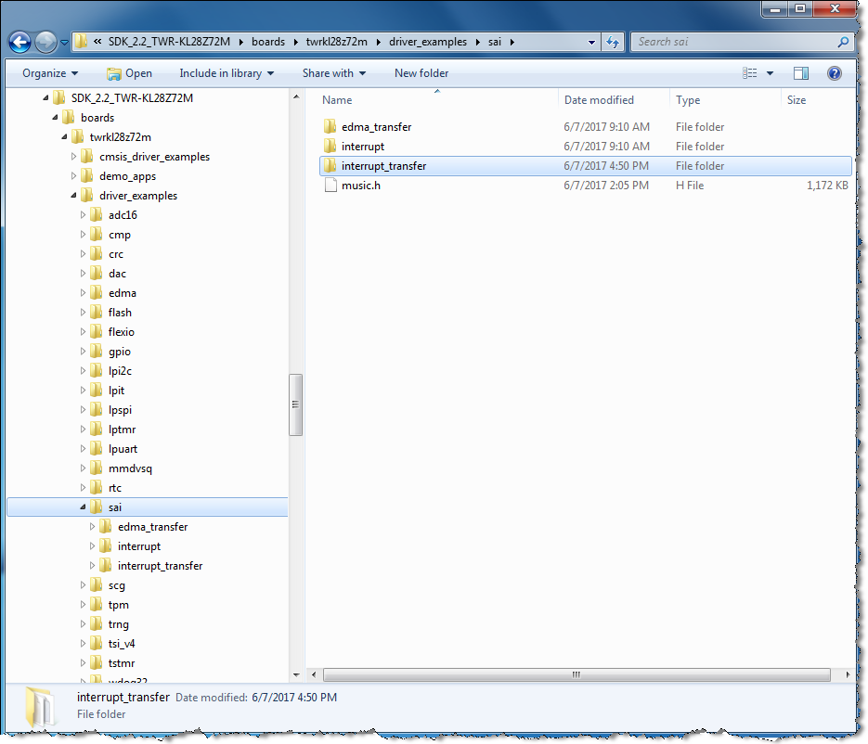Sort by Date modified column

[614, 100]
